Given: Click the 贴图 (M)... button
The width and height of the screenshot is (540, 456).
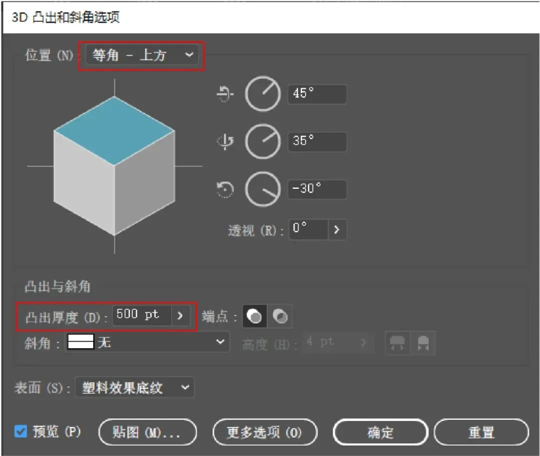Looking at the screenshot, I should [x=147, y=432].
